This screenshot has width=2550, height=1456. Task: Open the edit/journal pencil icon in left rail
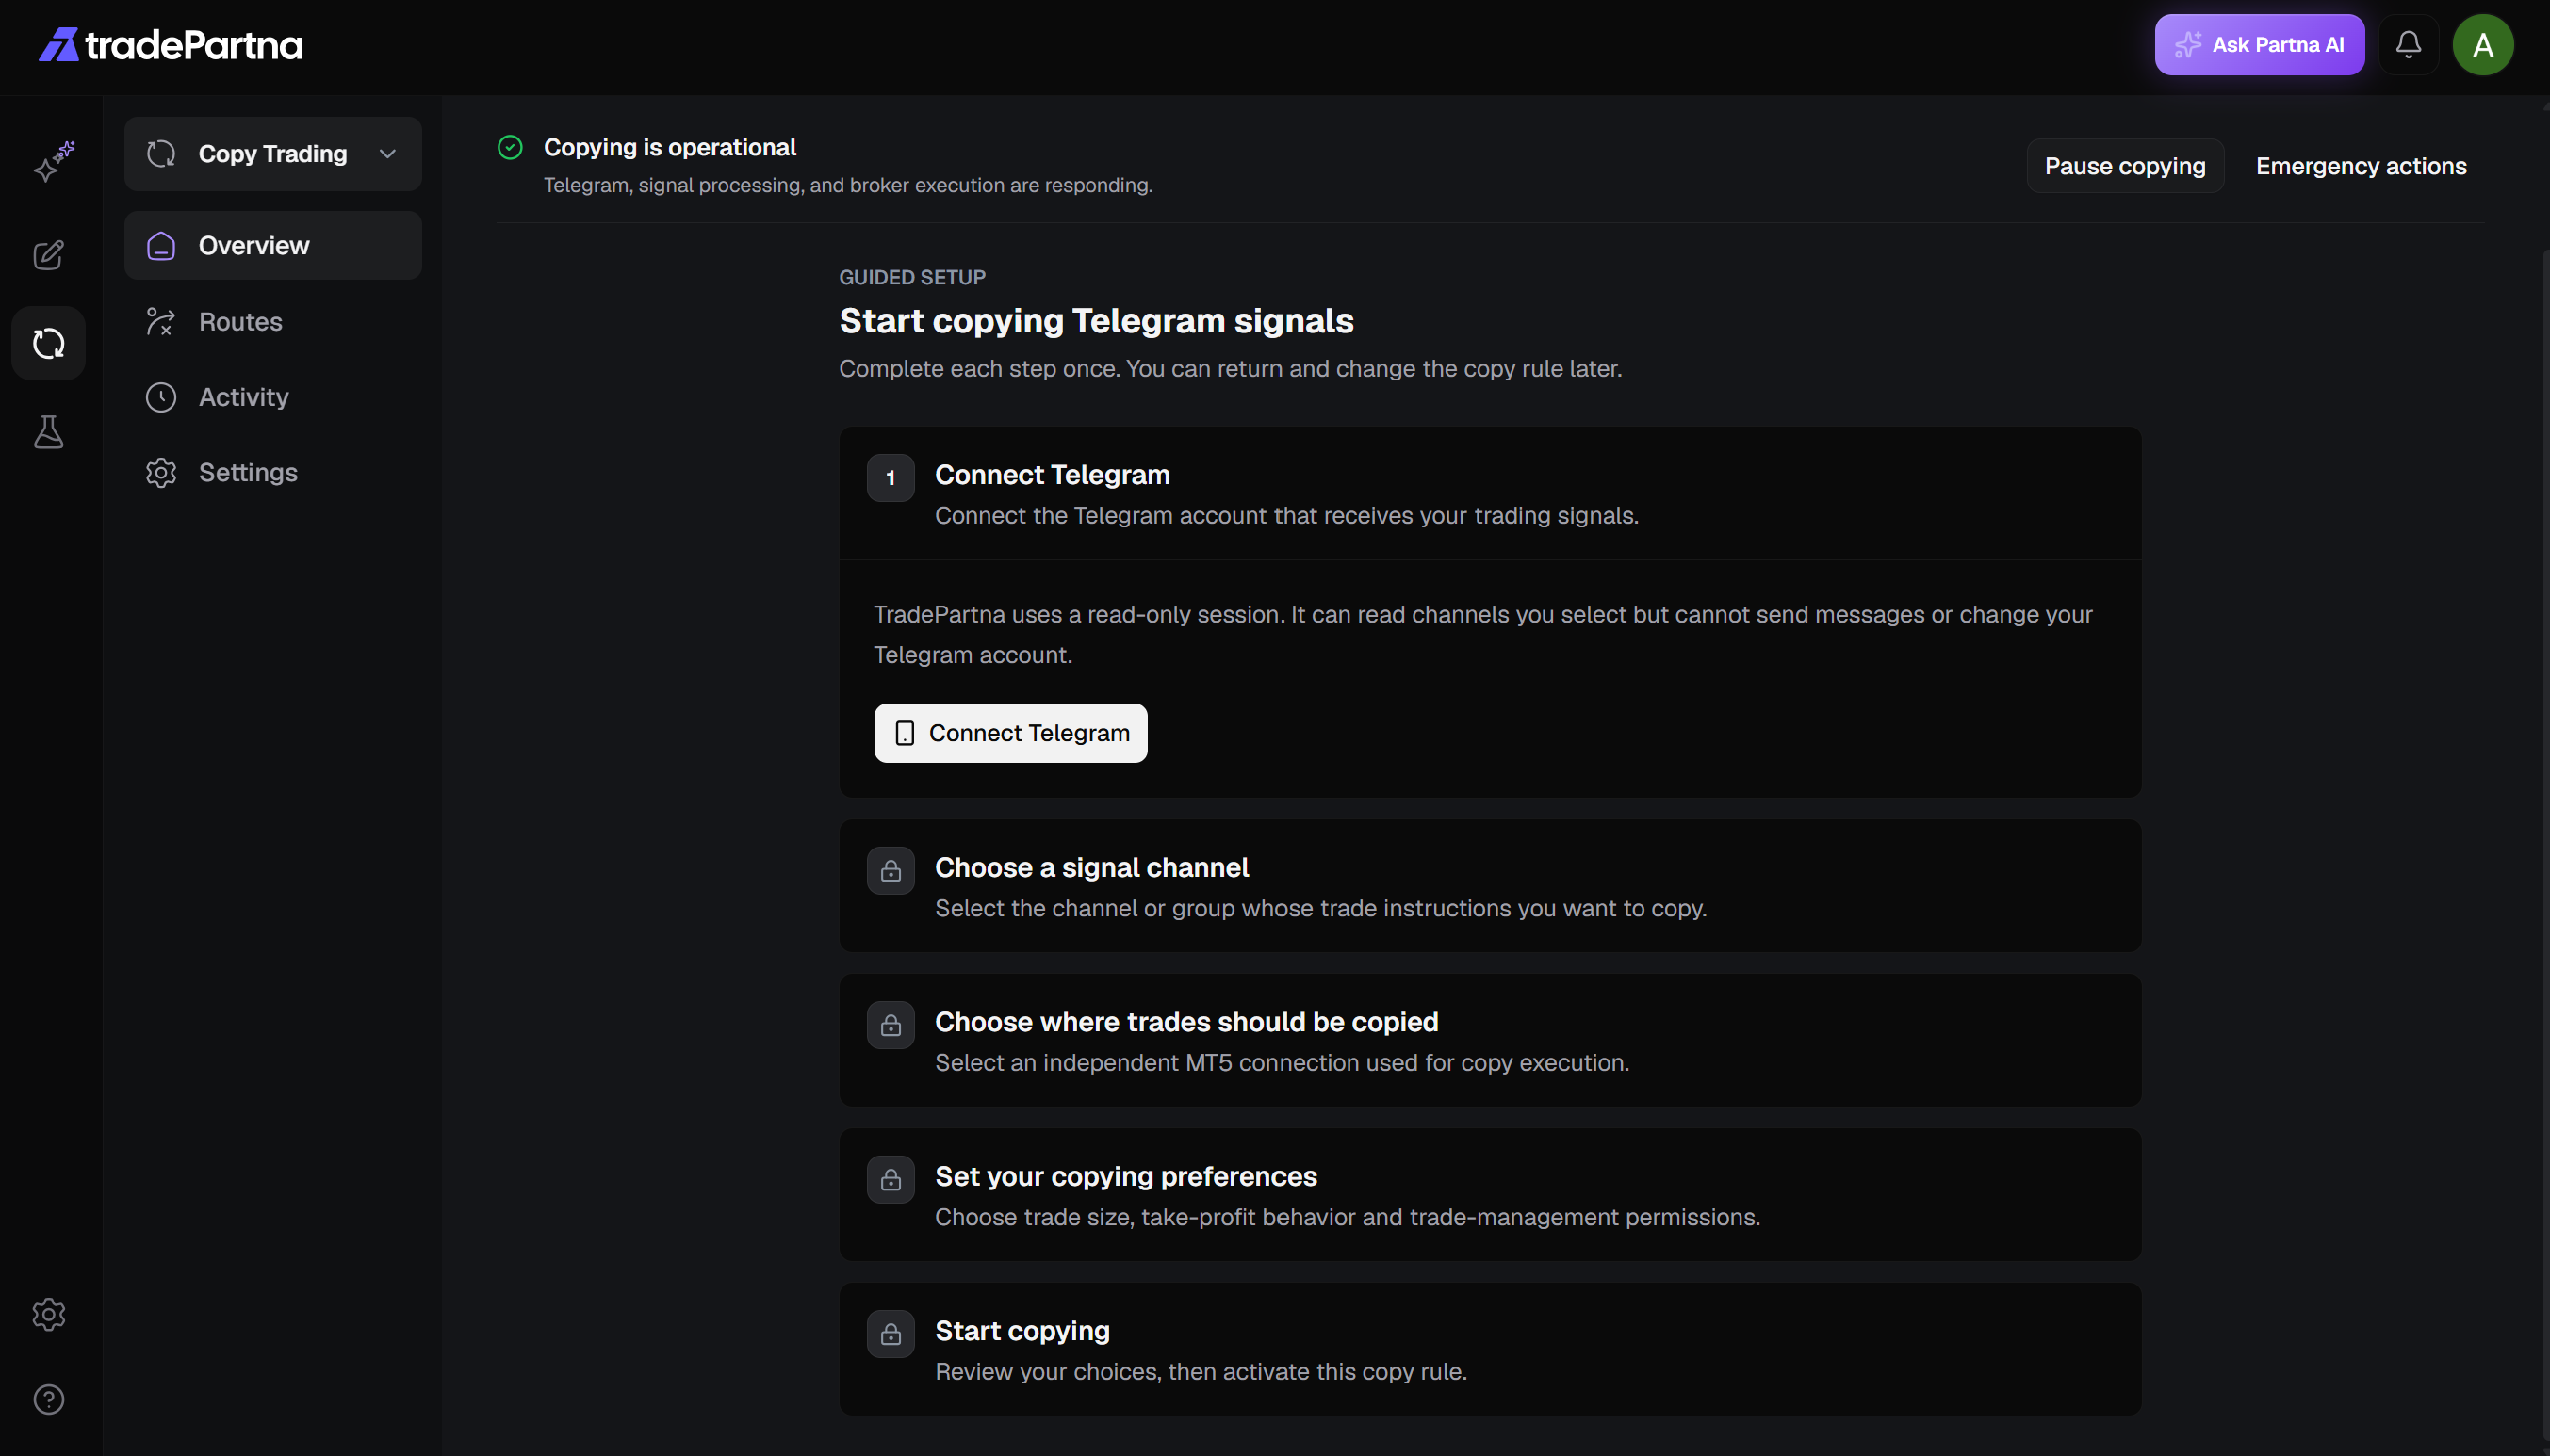point(49,255)
